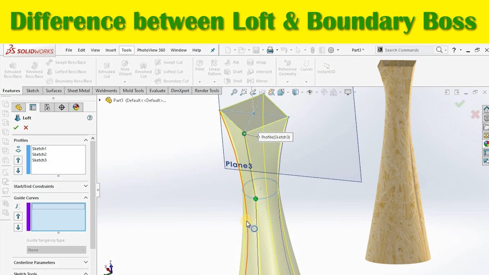
Task: Switch to the Sketch tab
Action: [32, 91]
